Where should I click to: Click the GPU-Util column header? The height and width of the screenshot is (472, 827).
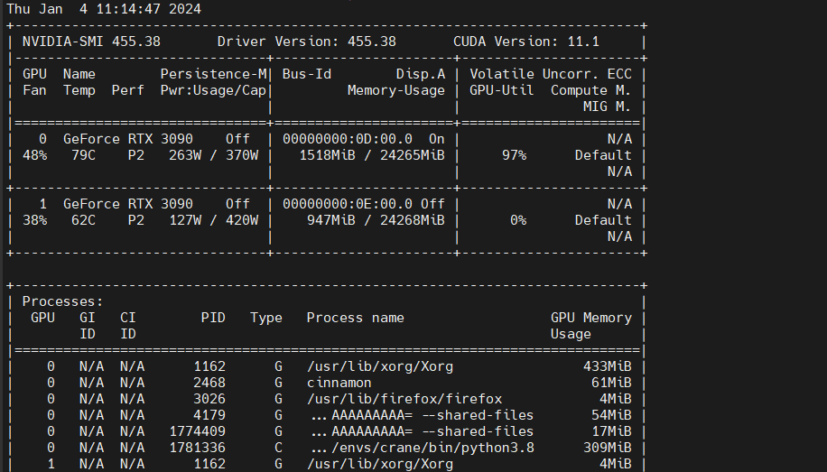pyautogui.click(x=502, y=91)
